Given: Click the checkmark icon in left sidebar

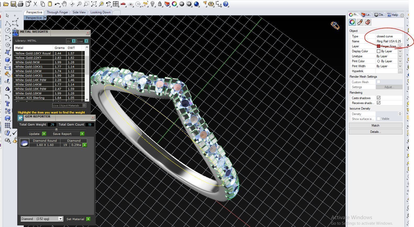Looking at the screenshot, I should click(x=15, y=133).
